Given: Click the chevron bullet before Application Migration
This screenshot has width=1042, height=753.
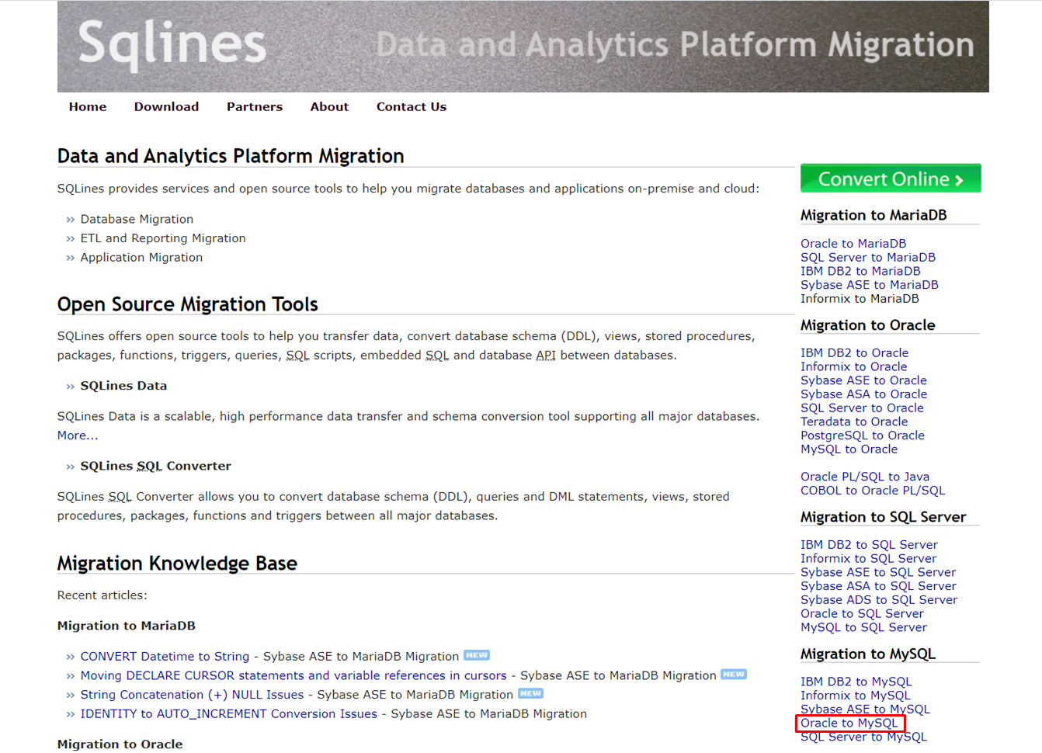Looking at the screenshot, I should click(71, 258).
